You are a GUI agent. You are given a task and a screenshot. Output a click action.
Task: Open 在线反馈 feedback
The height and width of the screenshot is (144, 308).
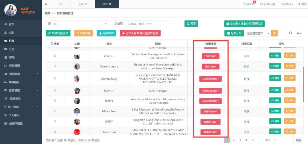pyautogui.click(x=267, y=4)
